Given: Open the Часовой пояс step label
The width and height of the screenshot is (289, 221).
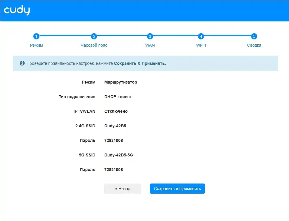Looking at the screenshot, I should 94,45.
